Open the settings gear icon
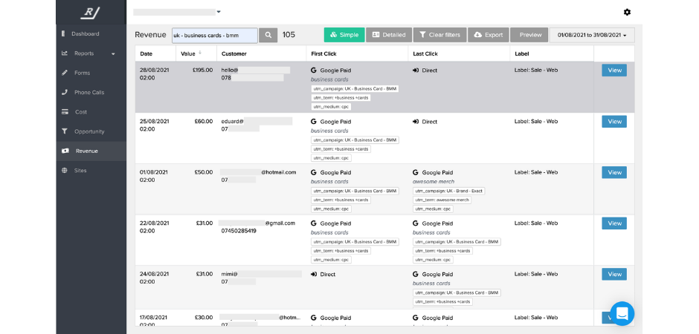This screenshot has height=334, width=699. pyautogui.click(x=627, y=12)
